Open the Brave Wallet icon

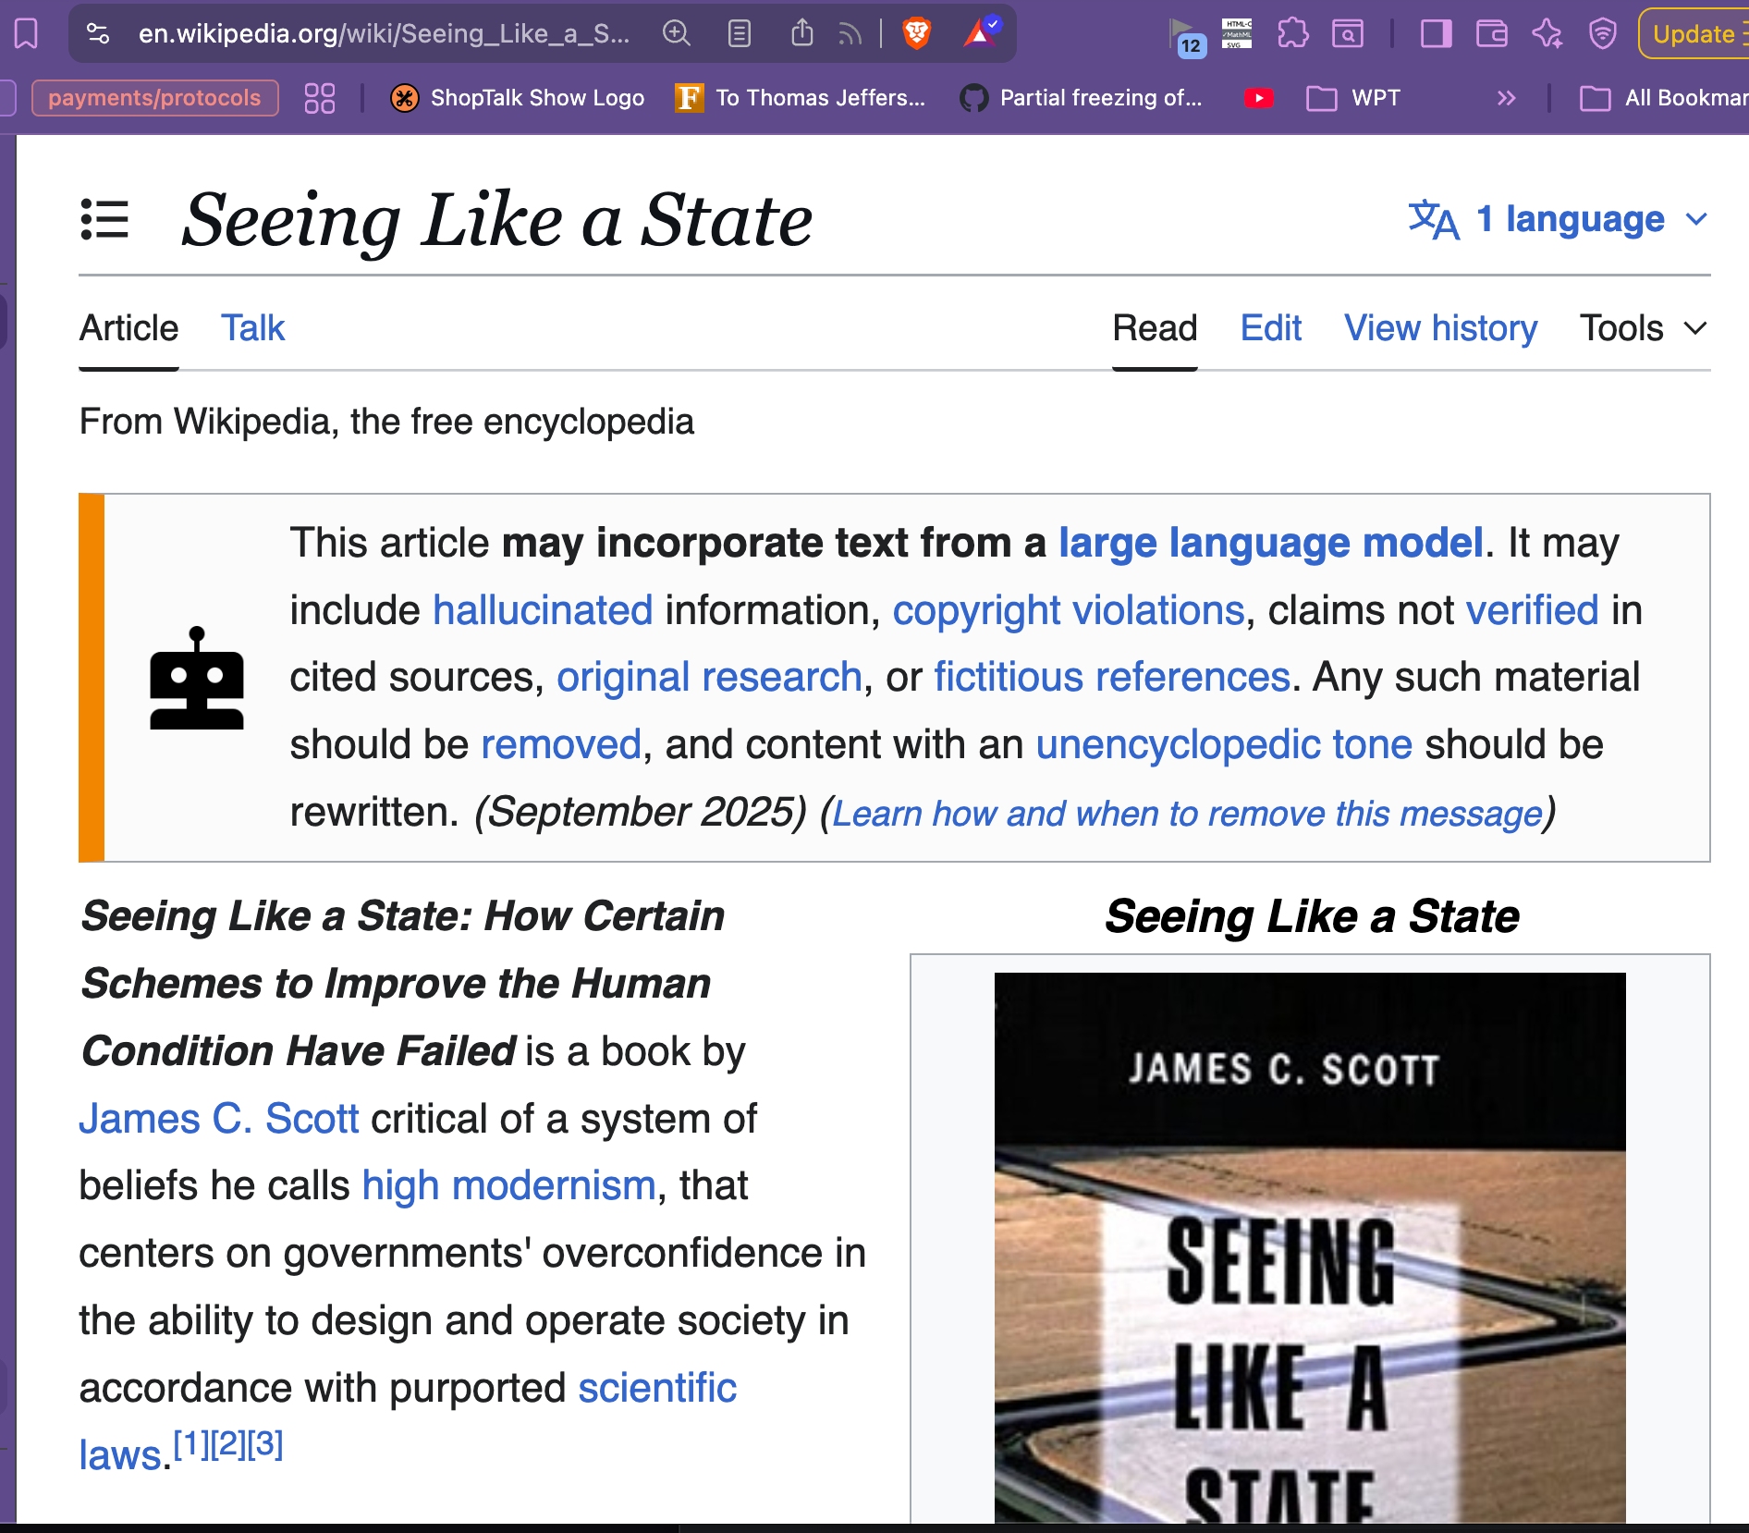coord(1491,34)
